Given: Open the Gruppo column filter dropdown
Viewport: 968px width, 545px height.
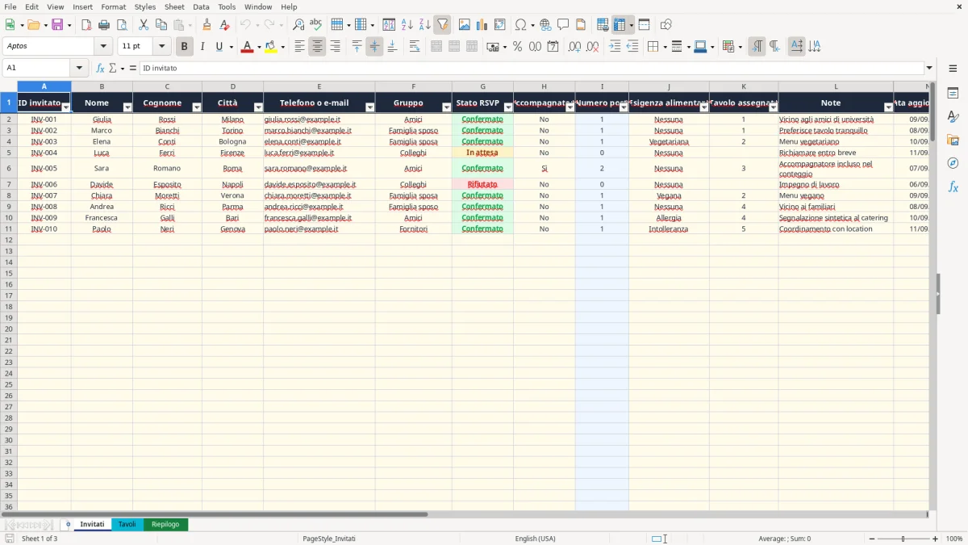Looking at the screenshot, I should [447, 107].
